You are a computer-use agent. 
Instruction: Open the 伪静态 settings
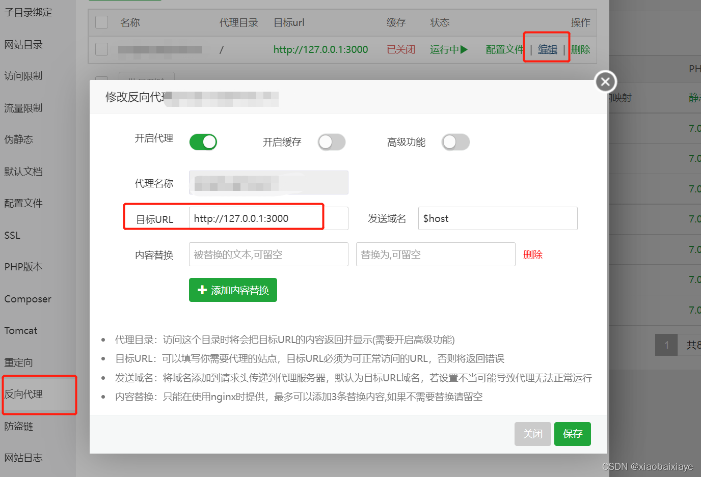19,139
